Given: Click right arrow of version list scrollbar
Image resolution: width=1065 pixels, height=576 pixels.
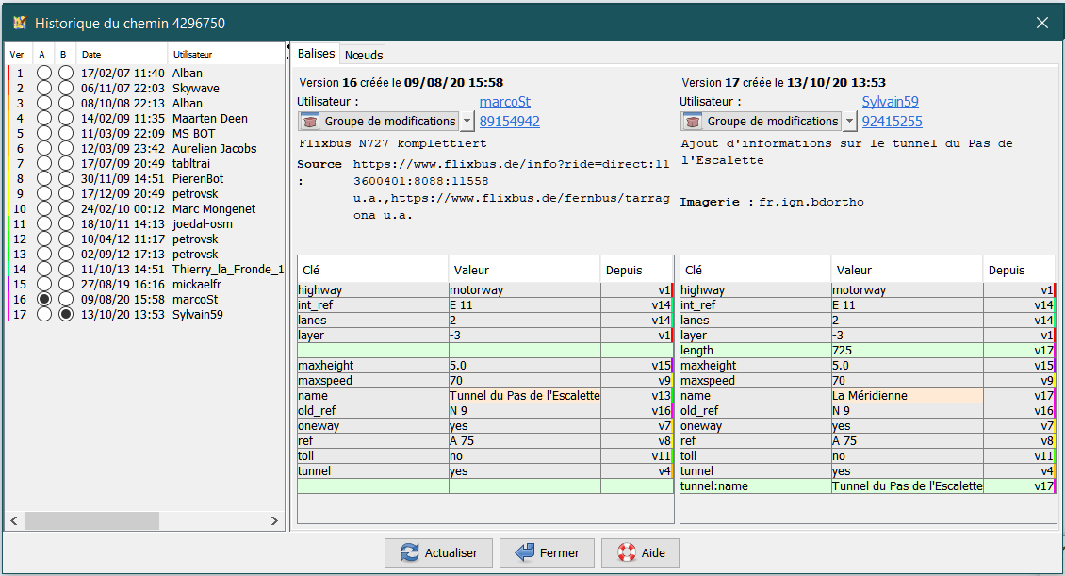Looking at the screenshot, I should (274, 521).
